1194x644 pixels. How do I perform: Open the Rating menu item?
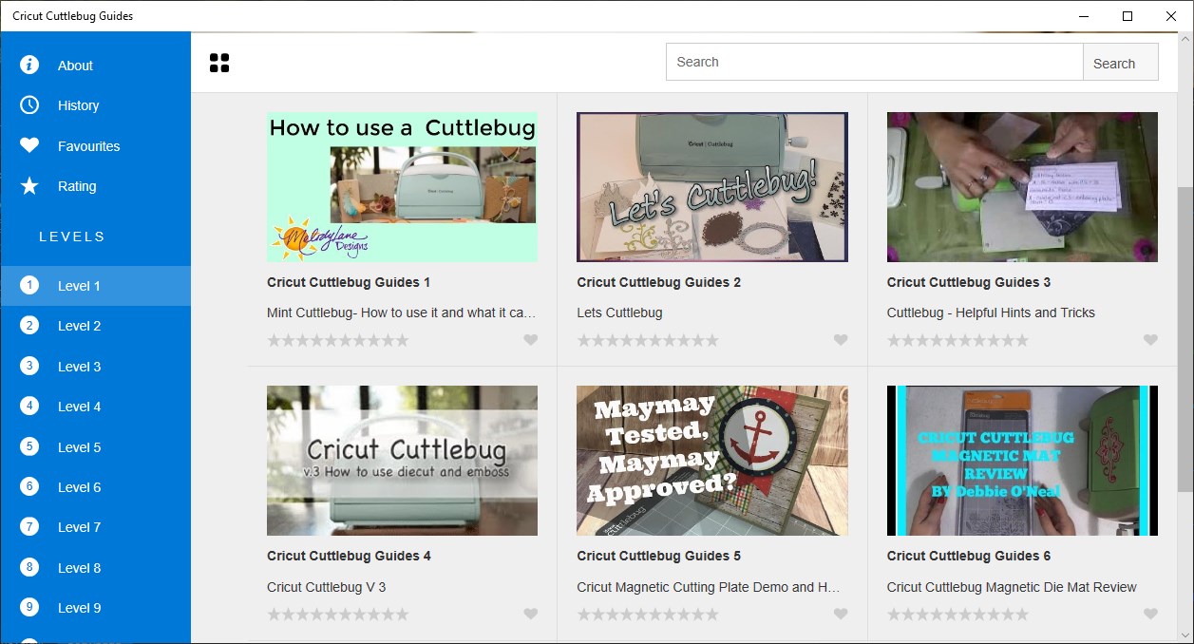coord(95,186)
